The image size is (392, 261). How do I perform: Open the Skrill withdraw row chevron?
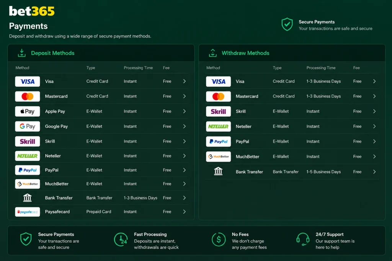tap(374, 111)
